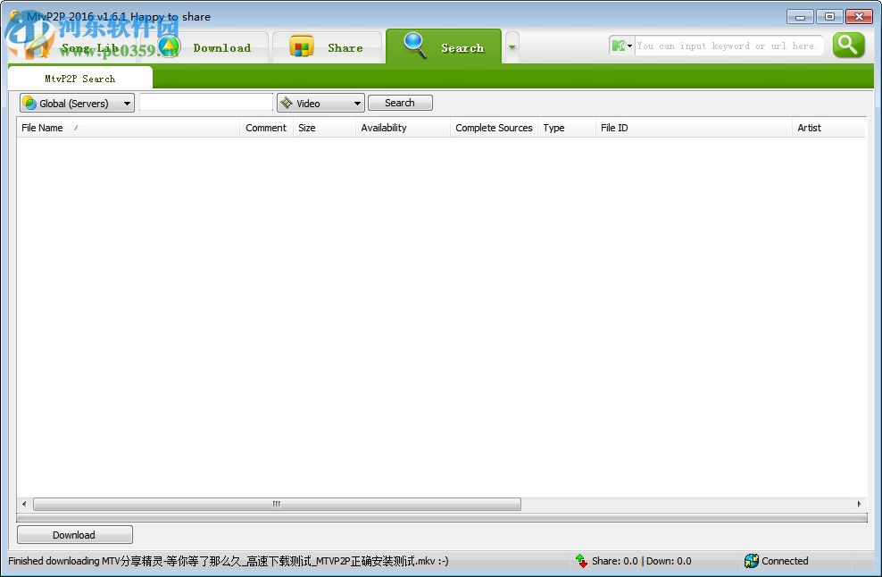
Task: Sort by Availability column header
Action: click(403, 128)
